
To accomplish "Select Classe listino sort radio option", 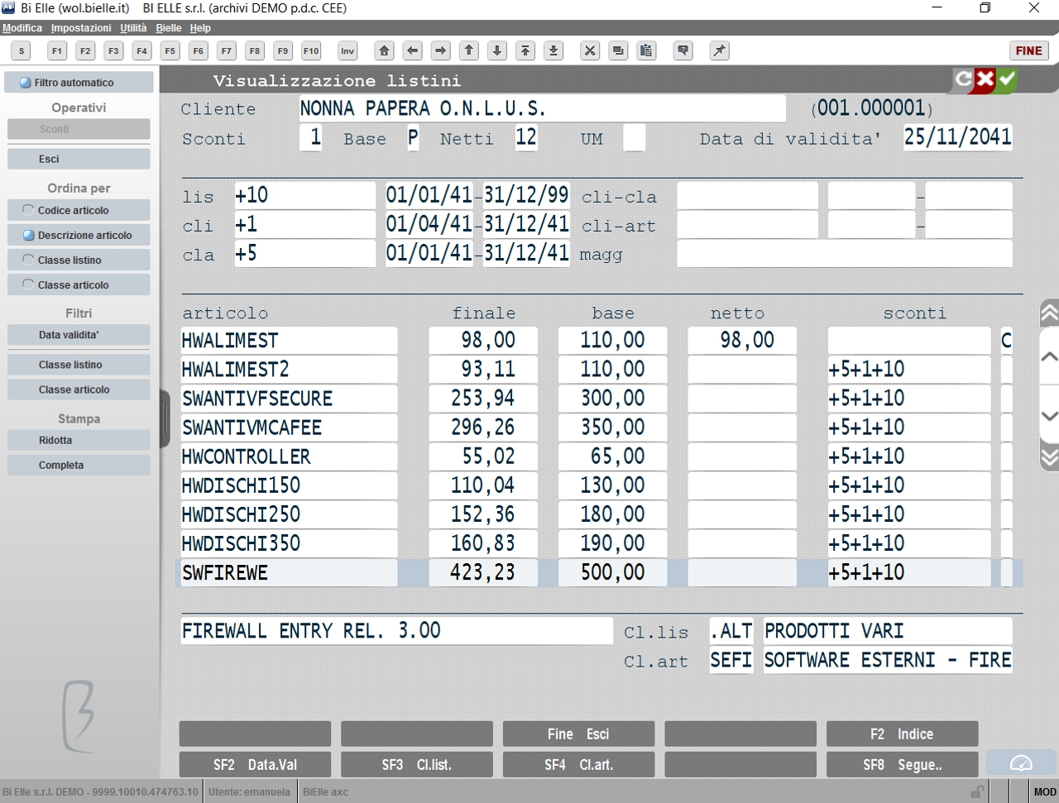I will coord(79,260).
